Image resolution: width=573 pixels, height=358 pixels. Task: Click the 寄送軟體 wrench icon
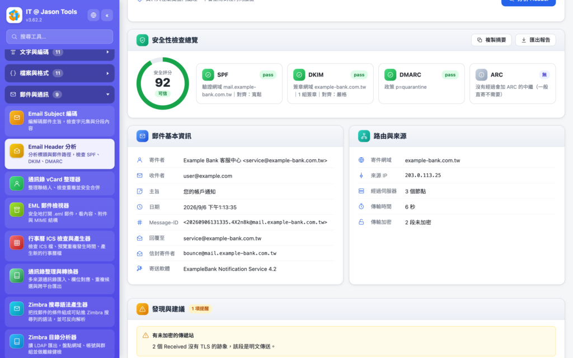tap(139, 268)
